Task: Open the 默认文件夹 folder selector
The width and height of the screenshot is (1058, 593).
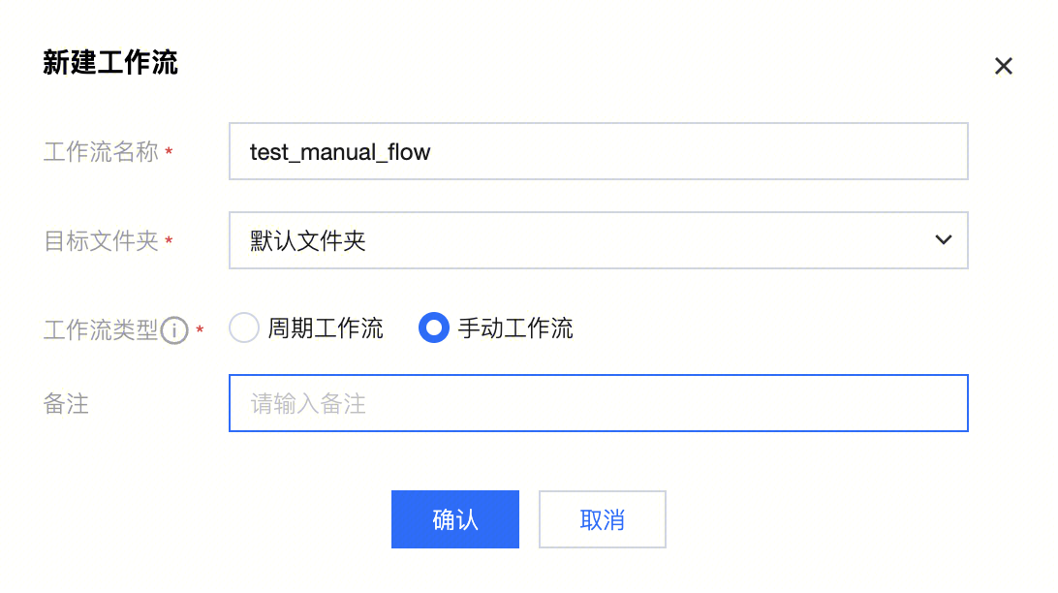Action: click(x=597, y=240)
